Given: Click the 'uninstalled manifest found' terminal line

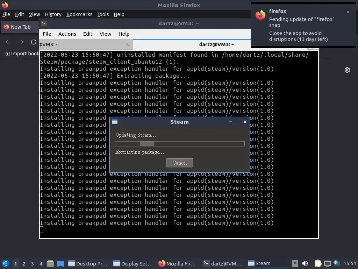Looking at the screenshot, I should point(174,58).
